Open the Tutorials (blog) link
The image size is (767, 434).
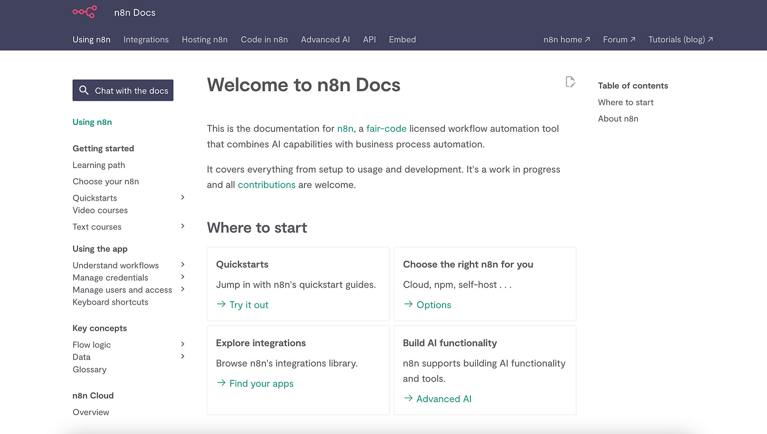pos(681,40)
